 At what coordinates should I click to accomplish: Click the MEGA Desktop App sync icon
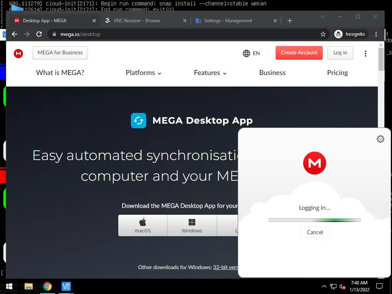coord(139,121)
